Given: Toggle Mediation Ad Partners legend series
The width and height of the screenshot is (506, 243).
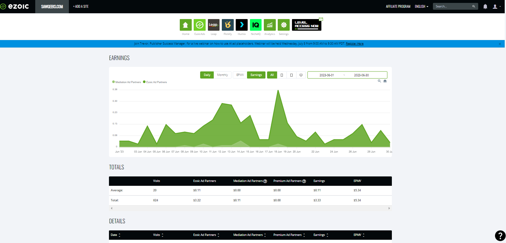Looking at the screenshot, I should (x=127, y=82).
